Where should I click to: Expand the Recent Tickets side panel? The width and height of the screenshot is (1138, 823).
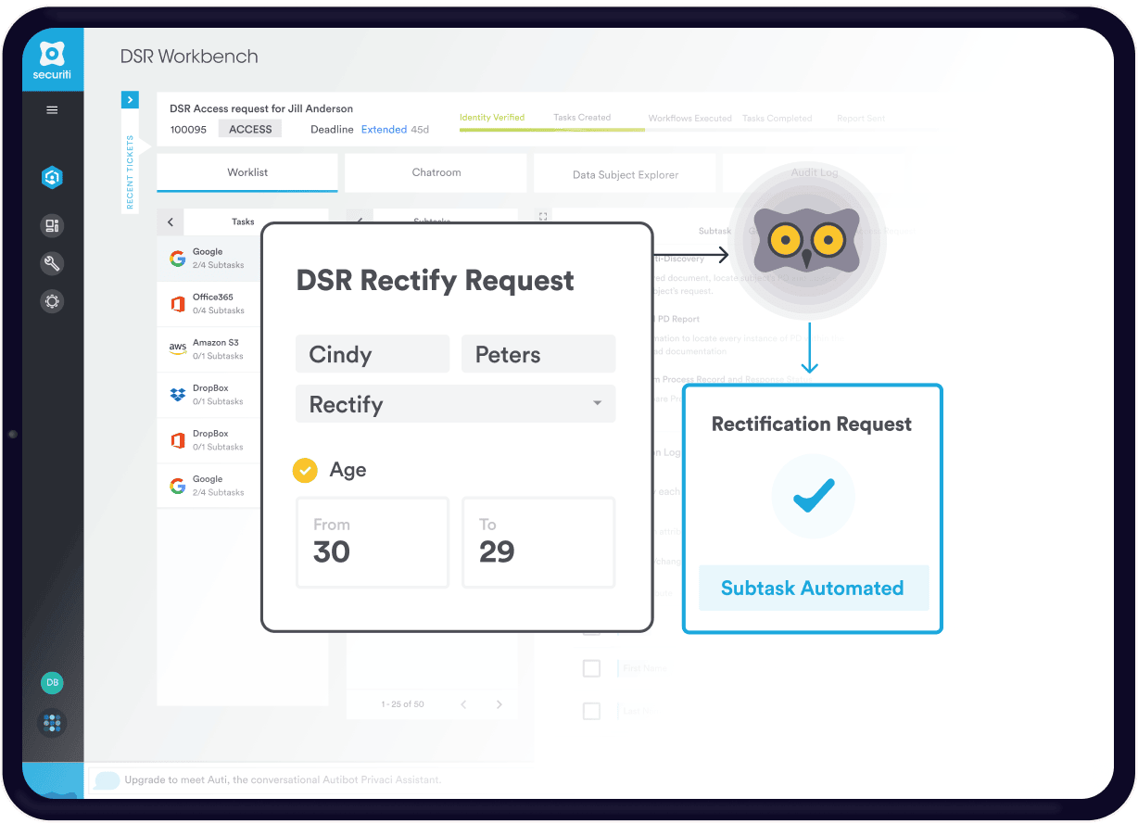[x=130, y=99]
